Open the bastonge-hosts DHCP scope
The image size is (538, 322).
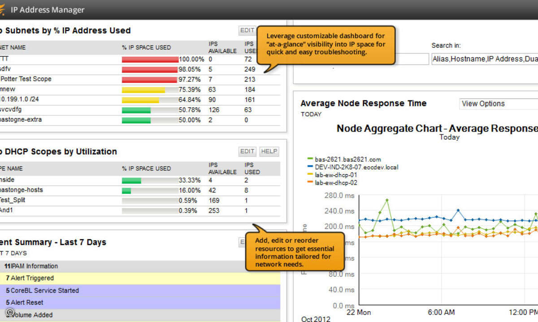click(21, 190)
